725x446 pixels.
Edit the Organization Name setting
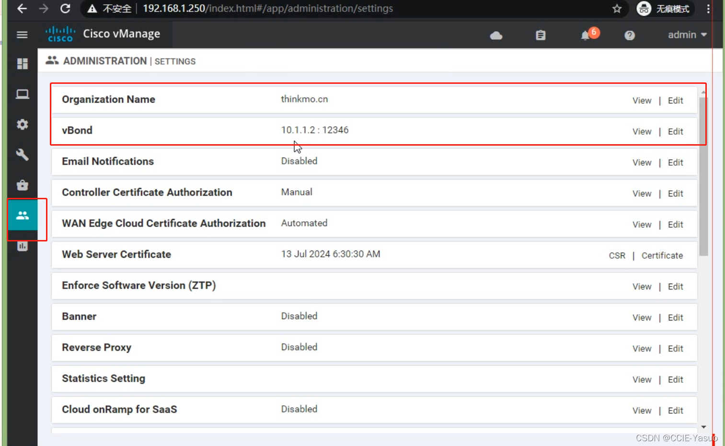pyautogui.click(x=675, y=101)
